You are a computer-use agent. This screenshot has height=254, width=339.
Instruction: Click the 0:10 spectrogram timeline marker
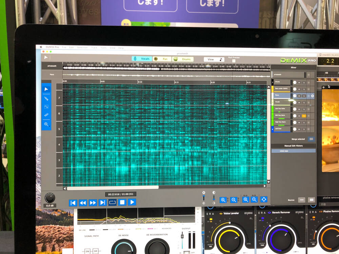pos(140,82)
